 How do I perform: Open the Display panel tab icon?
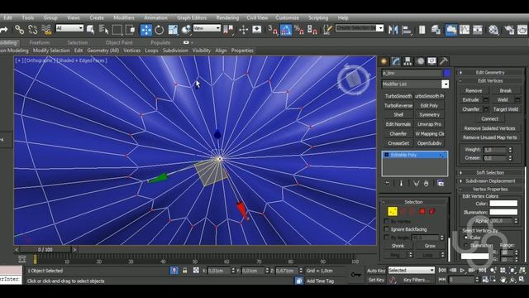[x=431, y=61]
